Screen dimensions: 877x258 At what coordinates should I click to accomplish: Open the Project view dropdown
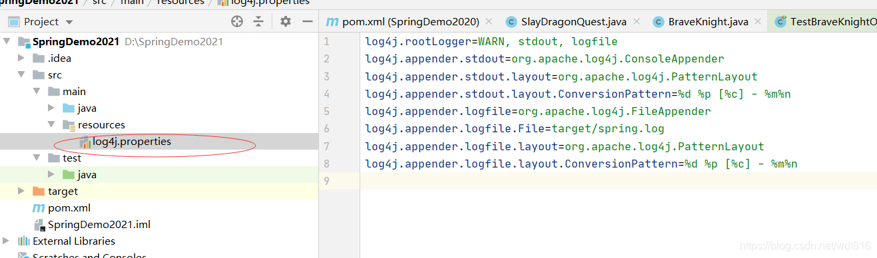[69, 22]
